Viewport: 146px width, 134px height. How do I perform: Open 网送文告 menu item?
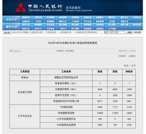click(x=26, y=29)
